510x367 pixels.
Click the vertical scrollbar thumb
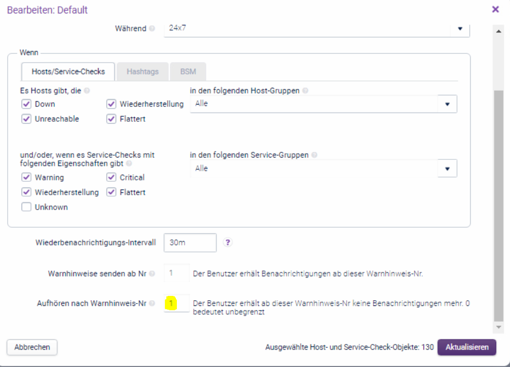[499, 206]
